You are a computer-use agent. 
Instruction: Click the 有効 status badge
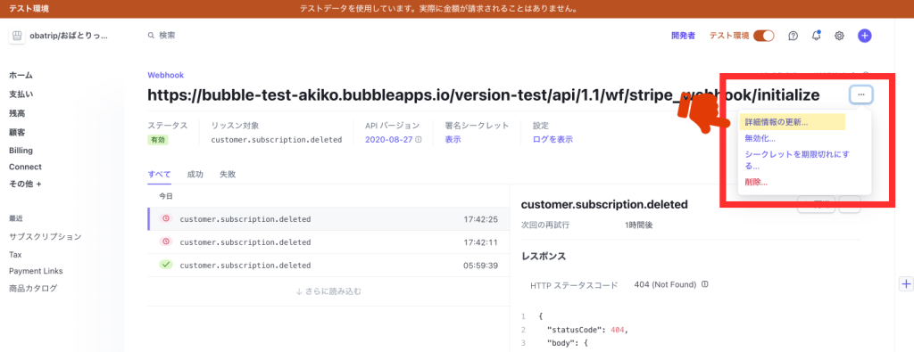click(157, 140)
